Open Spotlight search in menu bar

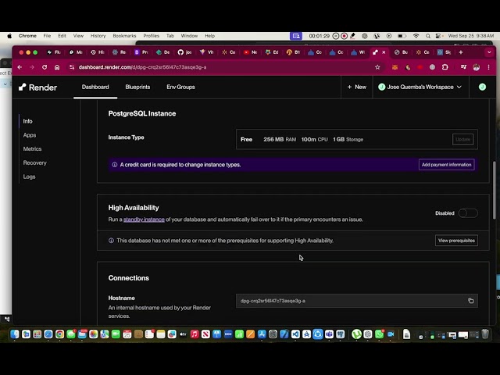point(428,36)
